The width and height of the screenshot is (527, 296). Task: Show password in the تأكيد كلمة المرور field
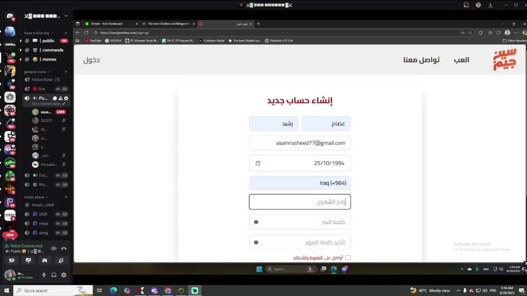click(256, 242)
